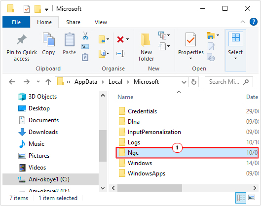Click the Paste clipboard icon
Image resolution: width=261 pixels, height=206 pixels.
click(x=70, y=39)
